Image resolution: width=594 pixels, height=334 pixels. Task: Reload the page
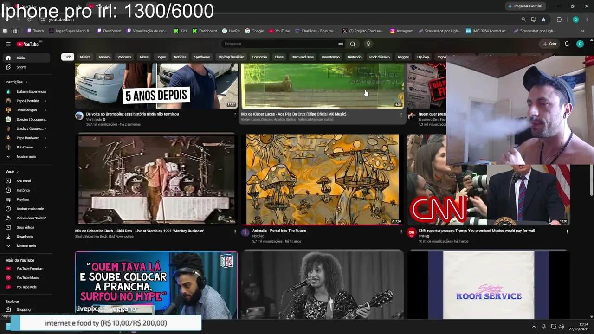coord(29,19)
